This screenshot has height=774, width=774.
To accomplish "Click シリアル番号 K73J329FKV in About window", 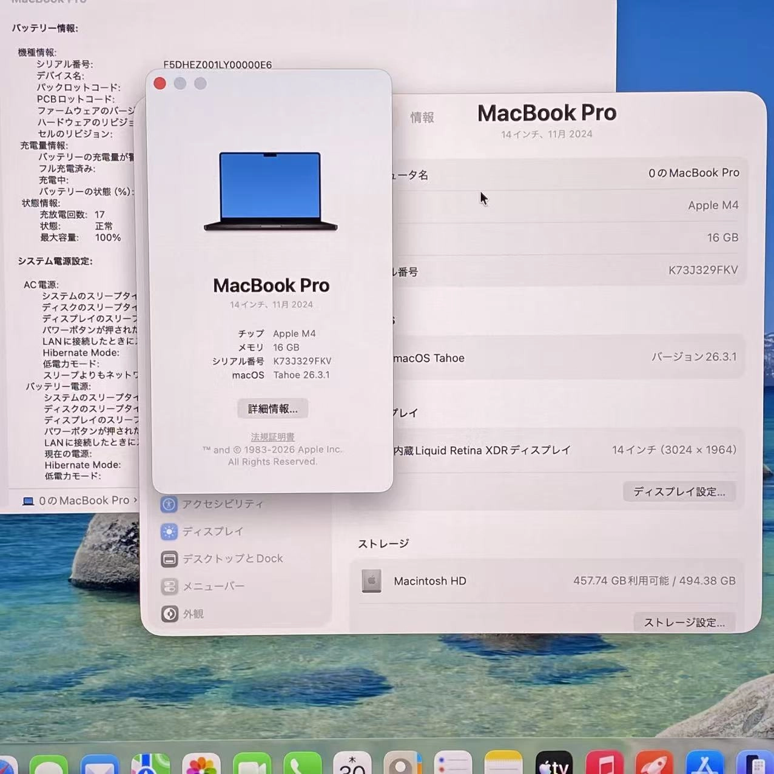I will point(271,362).
